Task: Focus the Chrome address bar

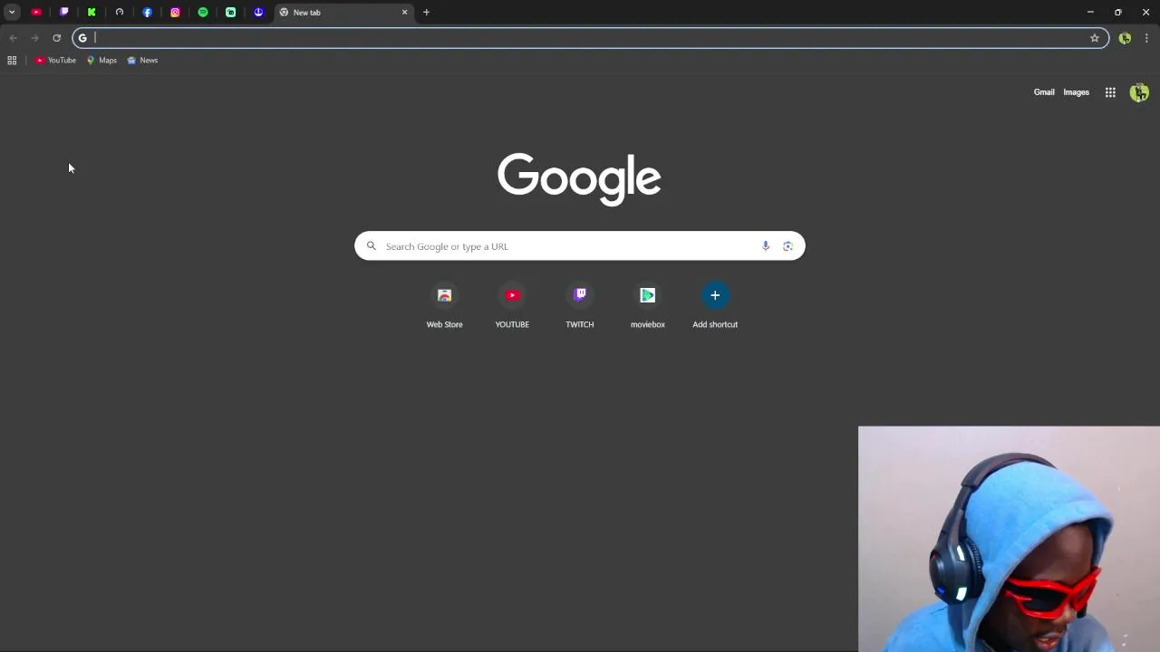Action: tap(589, 38)
